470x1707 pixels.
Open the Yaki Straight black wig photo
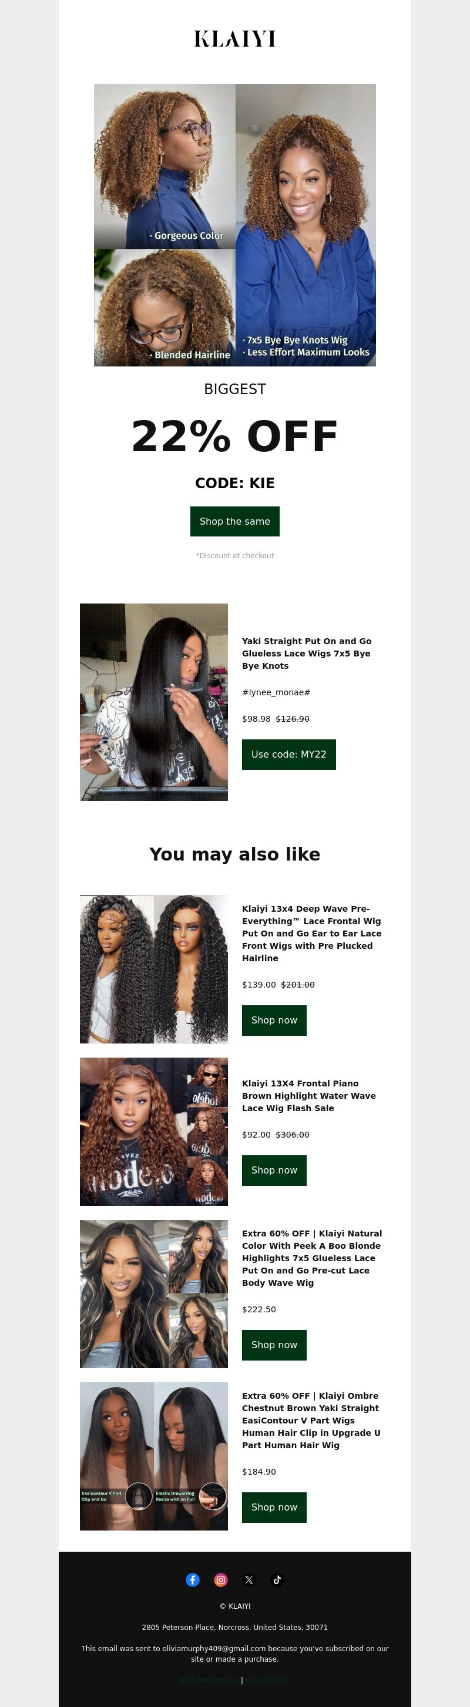click(153, 702)
